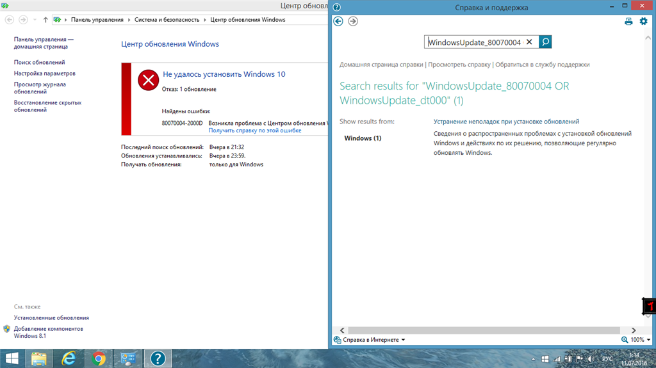Screen dimensions: 656x368
Task: Click the 'Центр обновления Windows' page heading
Action: (170, 44)
